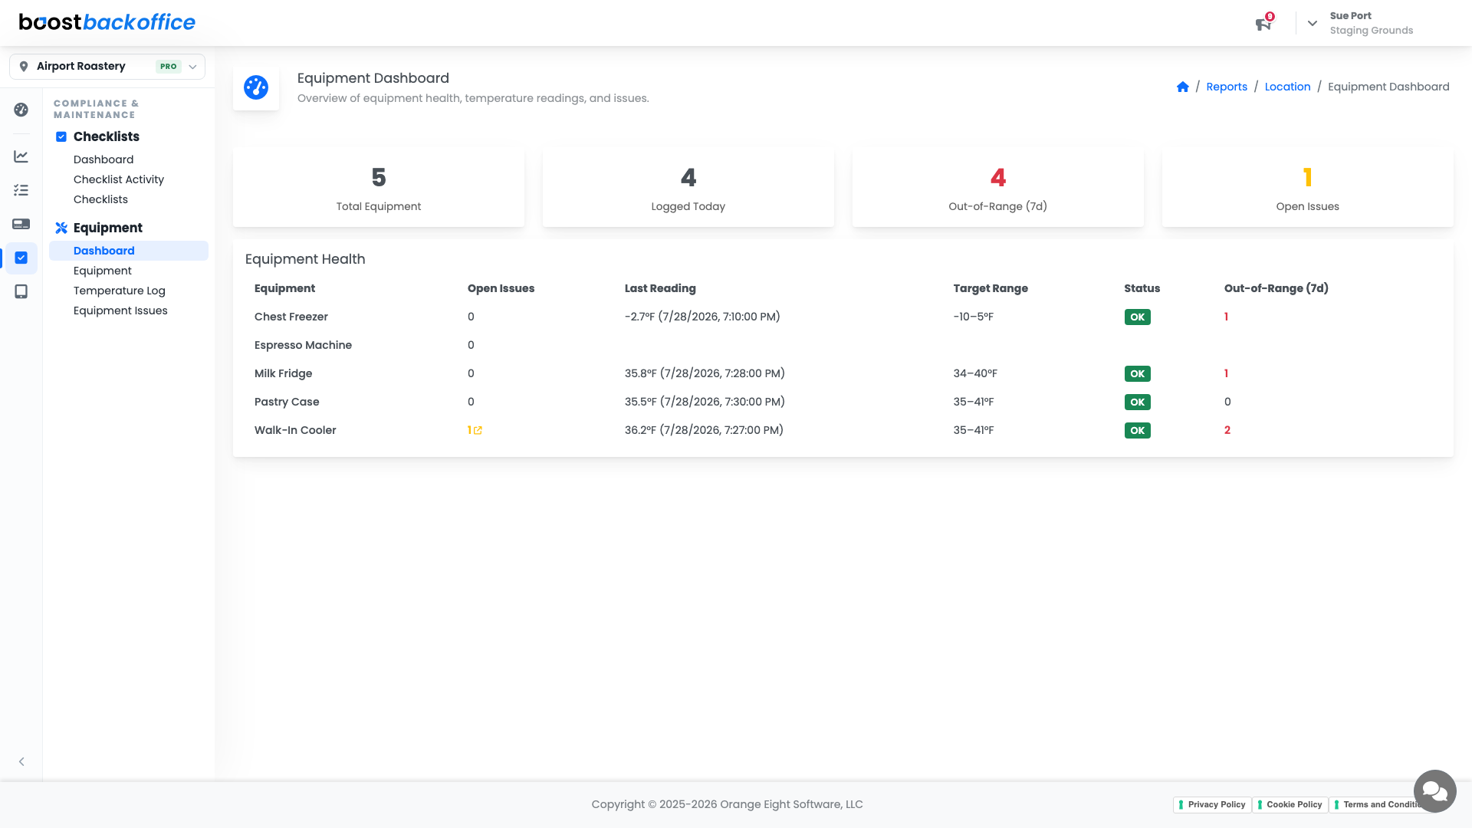The height and width of the screenshot is (828, 1472).
Task: Click the Status column header
Action: 1142,288
